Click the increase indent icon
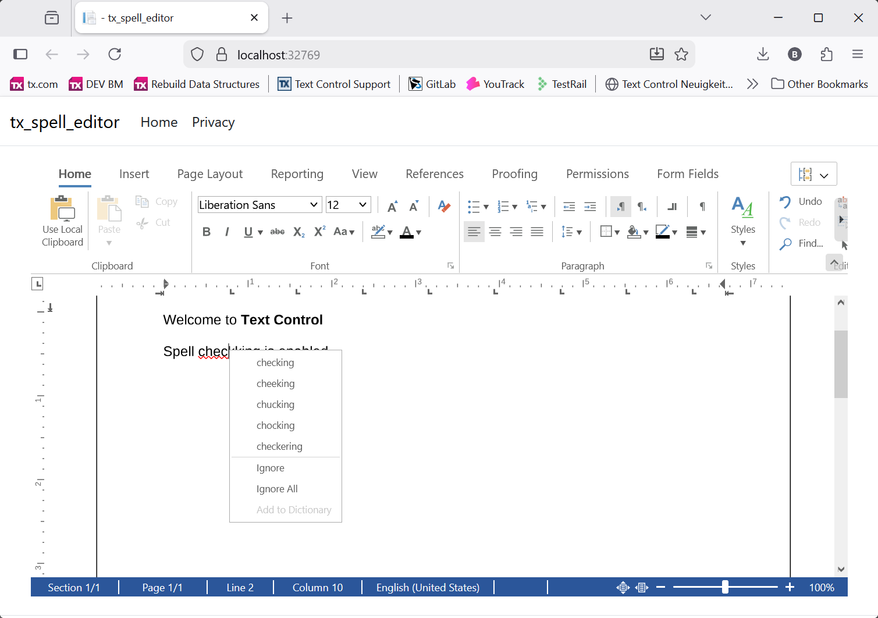This screenshot has height=618, width=878. (x=590, y=206)
